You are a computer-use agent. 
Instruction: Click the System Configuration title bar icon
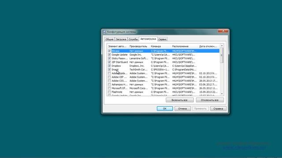click(104, 32)
